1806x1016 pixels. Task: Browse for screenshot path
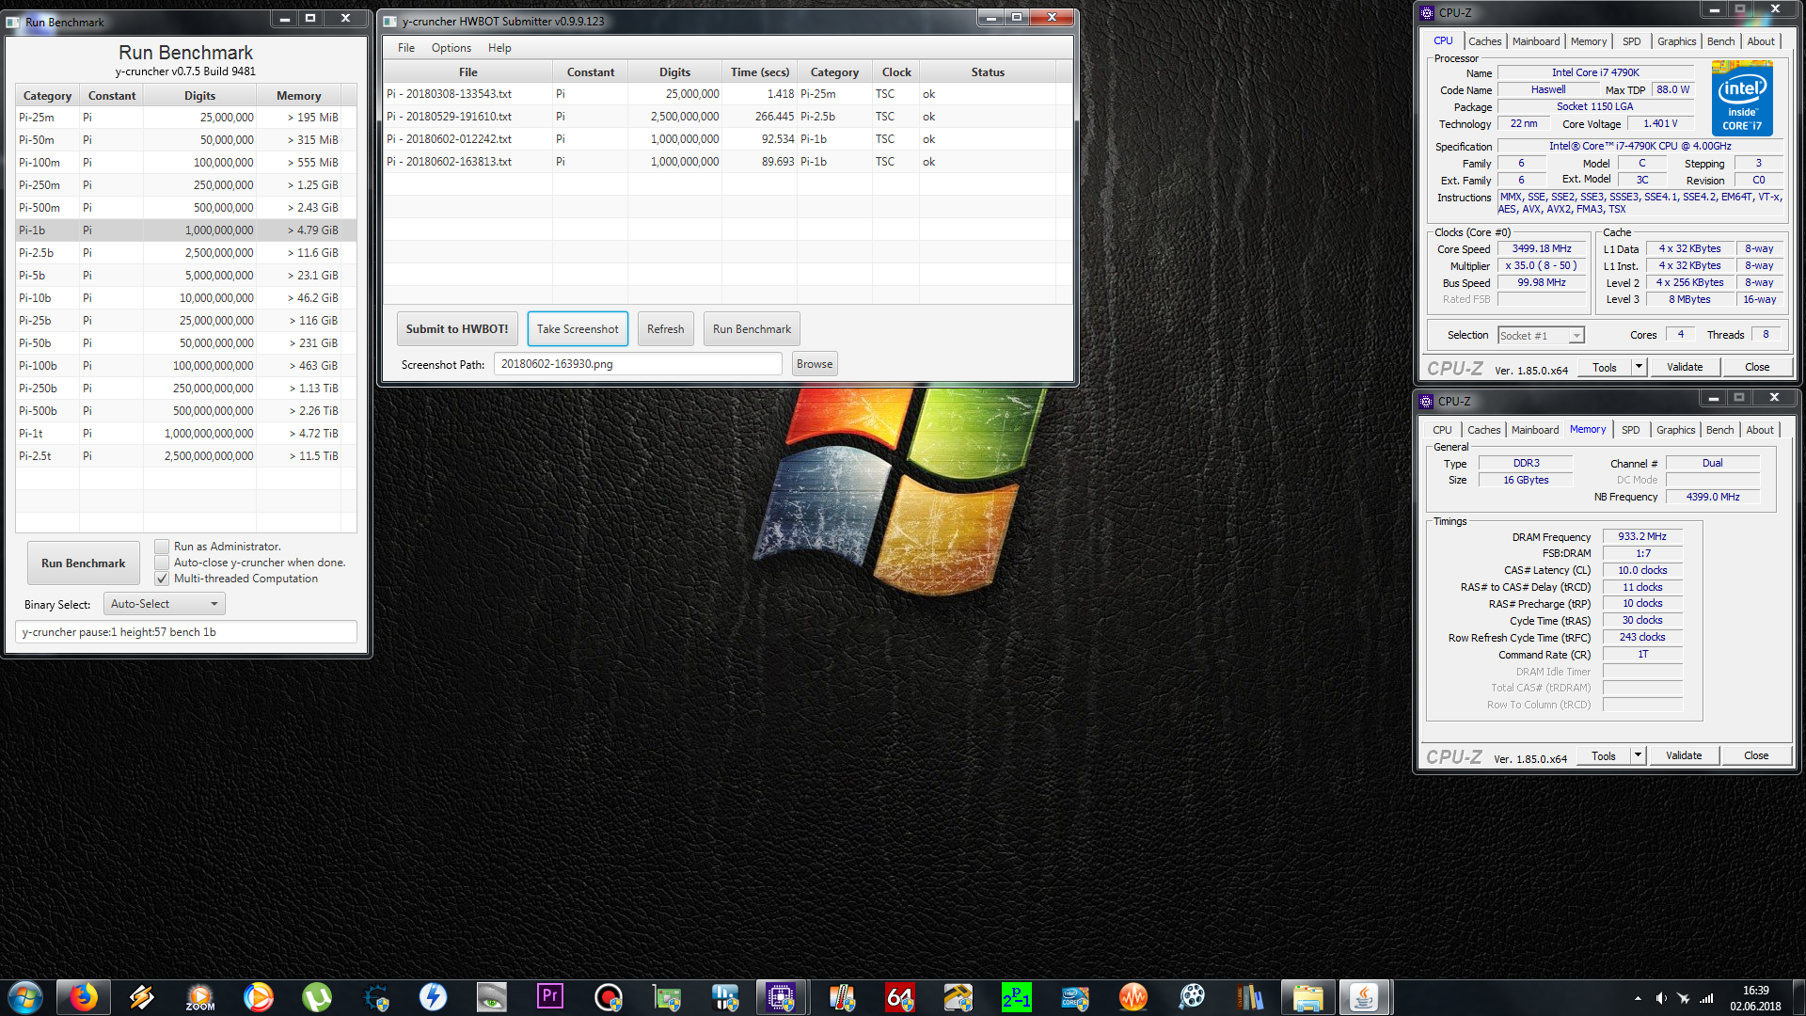point(815,364)
